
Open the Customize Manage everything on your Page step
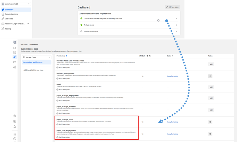129,19
